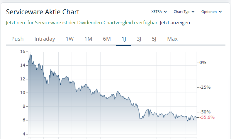Viewport: 231px width, 139px height.
Task: Click the 'Serviceware Aktie Chart' heading
Action: coord(43,12)
